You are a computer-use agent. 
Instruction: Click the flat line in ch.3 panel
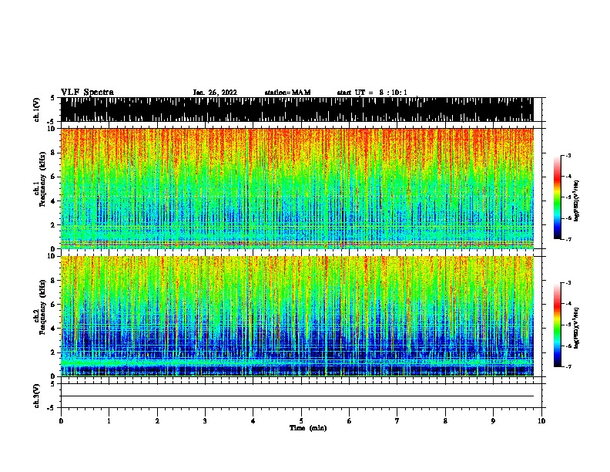coord(297,396)
